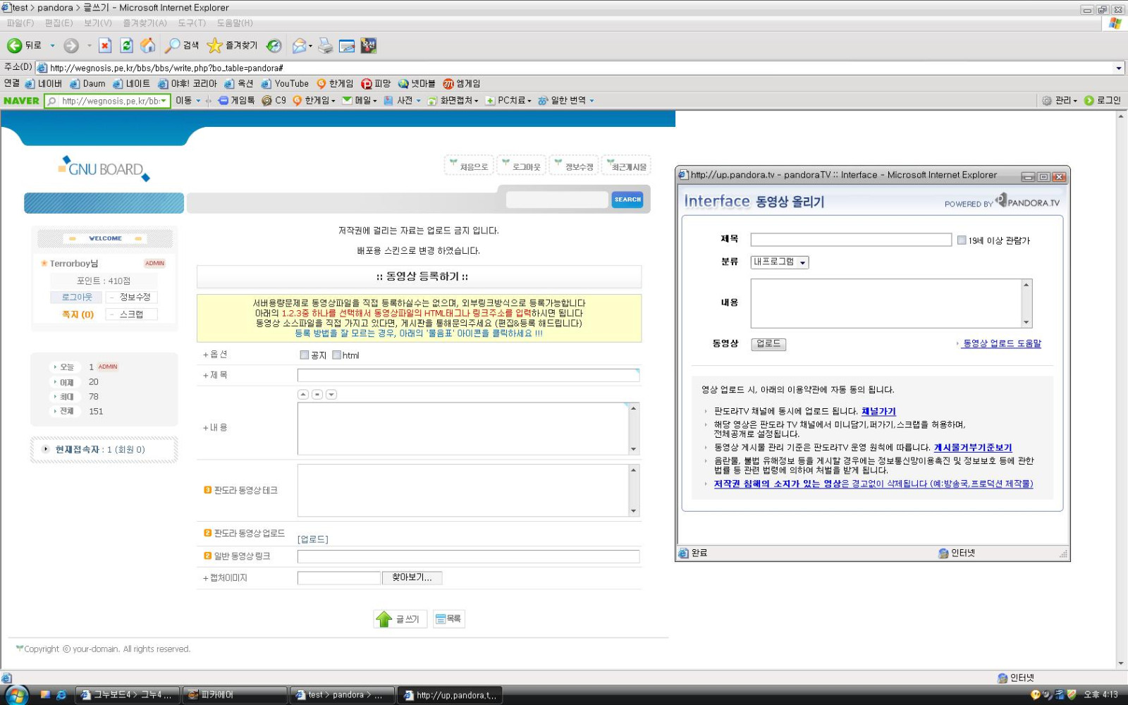Click the Refresh page icon

pyautogui.click(x=126, y=46)
